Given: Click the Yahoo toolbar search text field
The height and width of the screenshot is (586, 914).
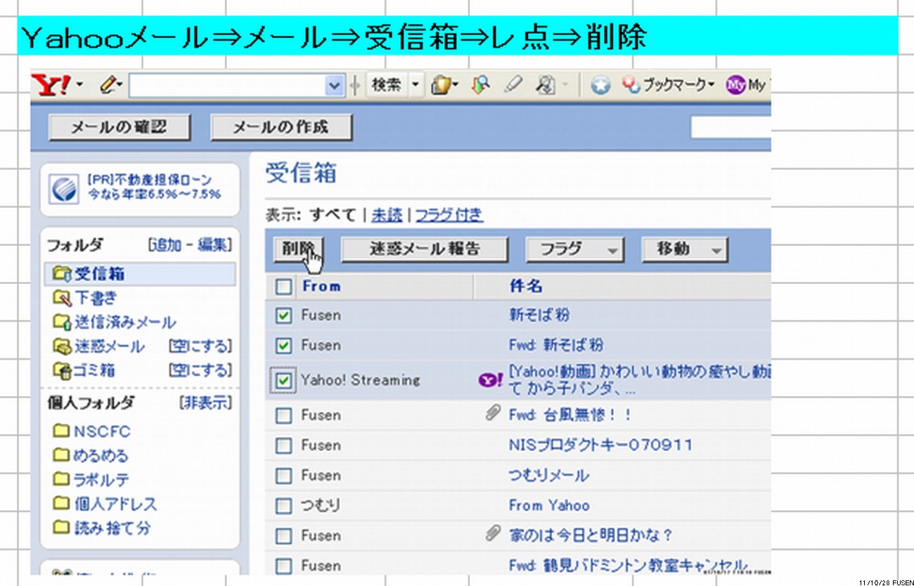Looking at the screenshot, I should [226, 86].
